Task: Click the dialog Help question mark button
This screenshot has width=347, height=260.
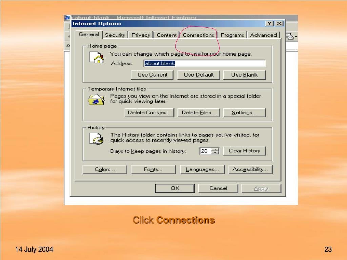Action: (x=269, y=23)
